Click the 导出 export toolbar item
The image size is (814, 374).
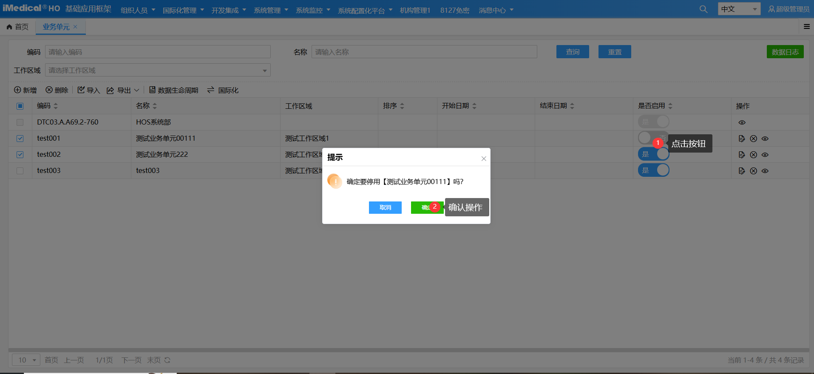tap(119, 90)
